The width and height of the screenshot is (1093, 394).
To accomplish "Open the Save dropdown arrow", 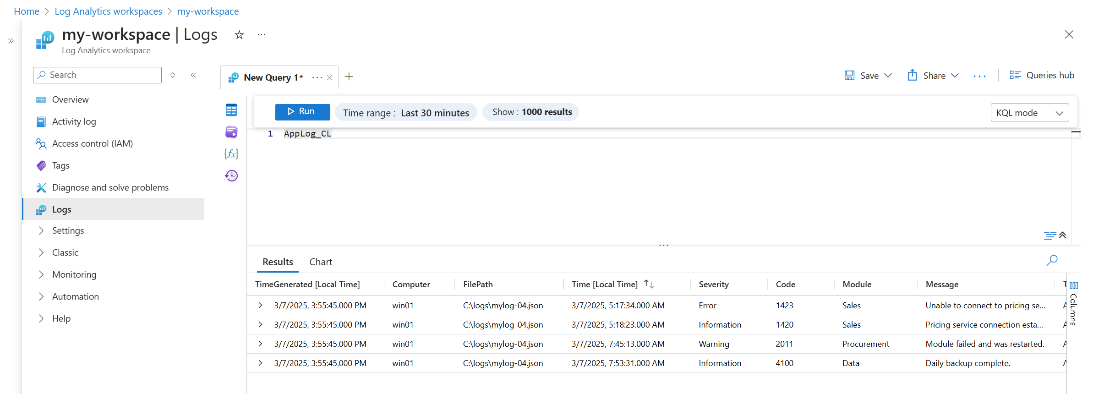I will point(888,76).
